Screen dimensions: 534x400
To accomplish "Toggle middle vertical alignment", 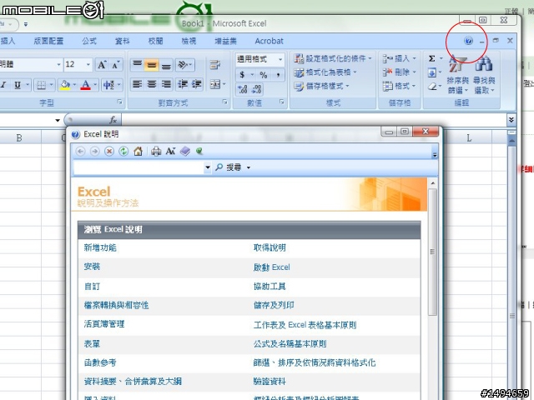I will tap(152, 64).
